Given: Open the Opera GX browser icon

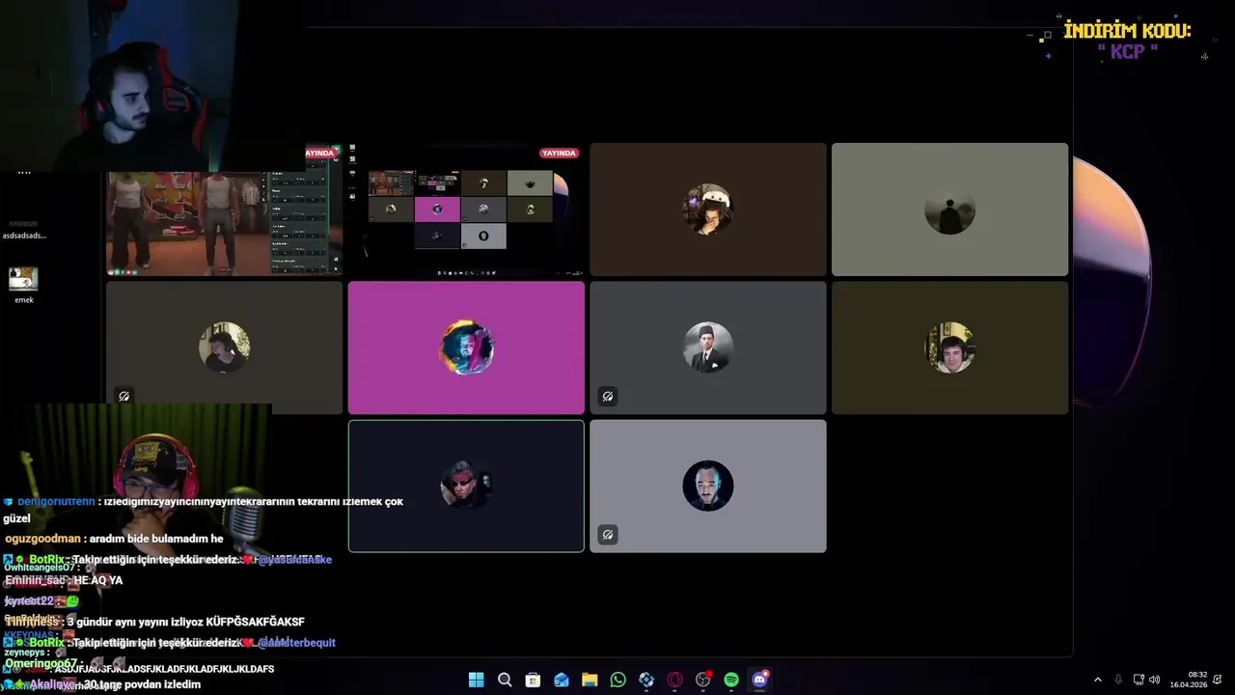Looking at the screenshot, I should [674, 680].
